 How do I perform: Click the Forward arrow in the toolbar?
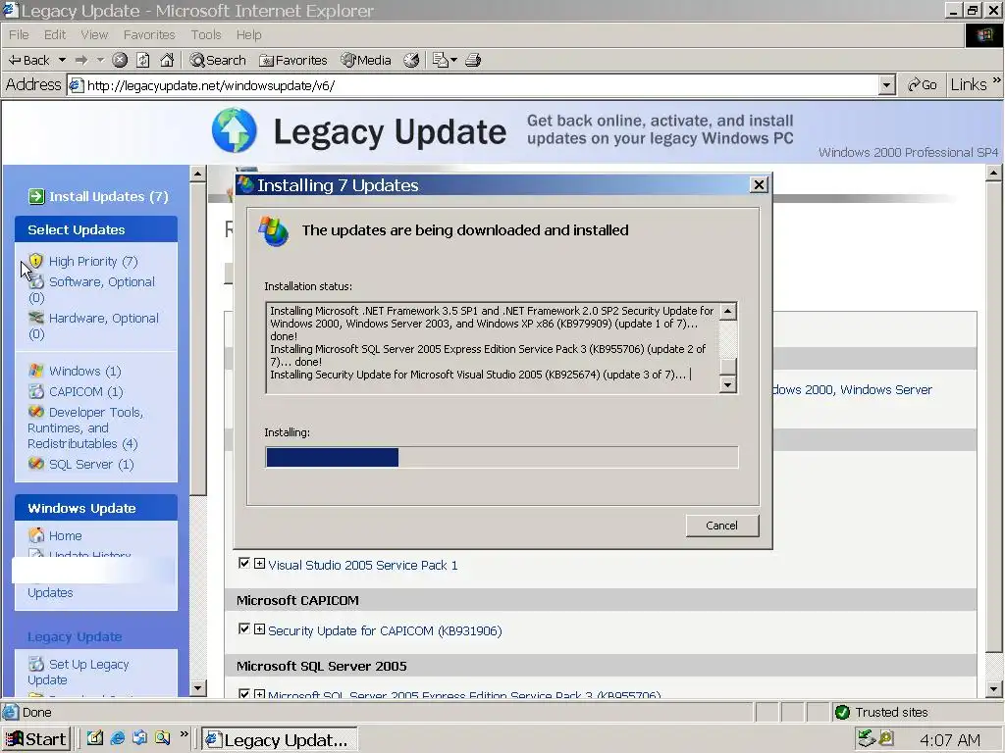[81, 60]
